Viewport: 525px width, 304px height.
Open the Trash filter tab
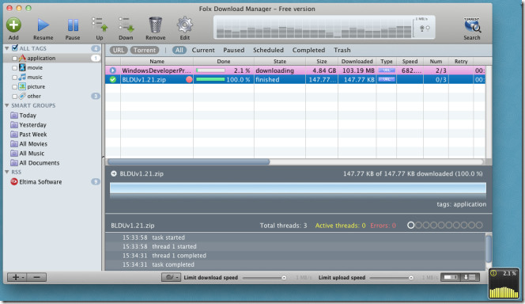click(x=342, y=50)
